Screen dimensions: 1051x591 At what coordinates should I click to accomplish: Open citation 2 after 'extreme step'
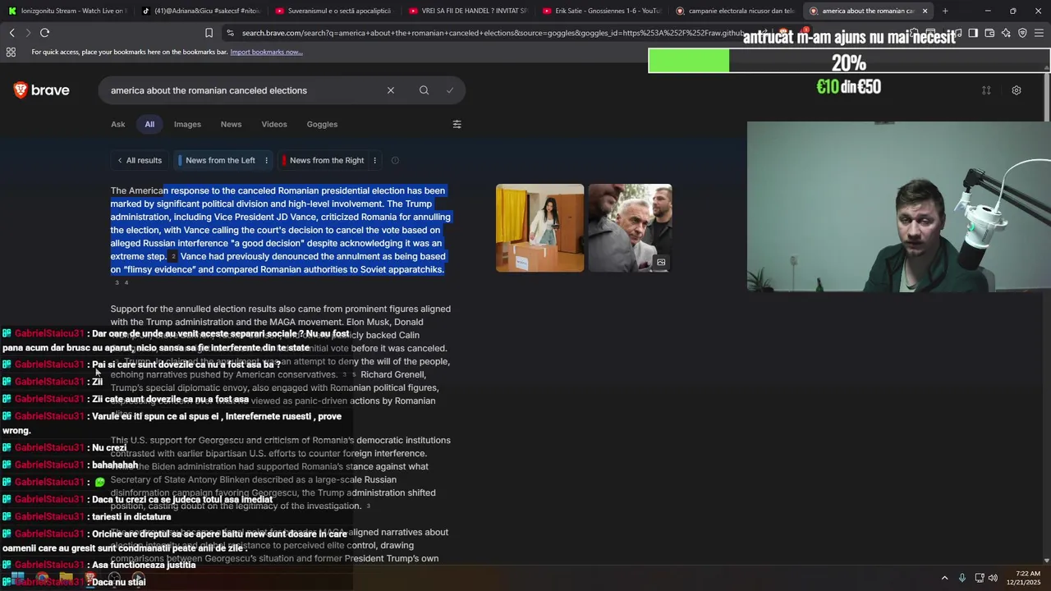[173, 257]
